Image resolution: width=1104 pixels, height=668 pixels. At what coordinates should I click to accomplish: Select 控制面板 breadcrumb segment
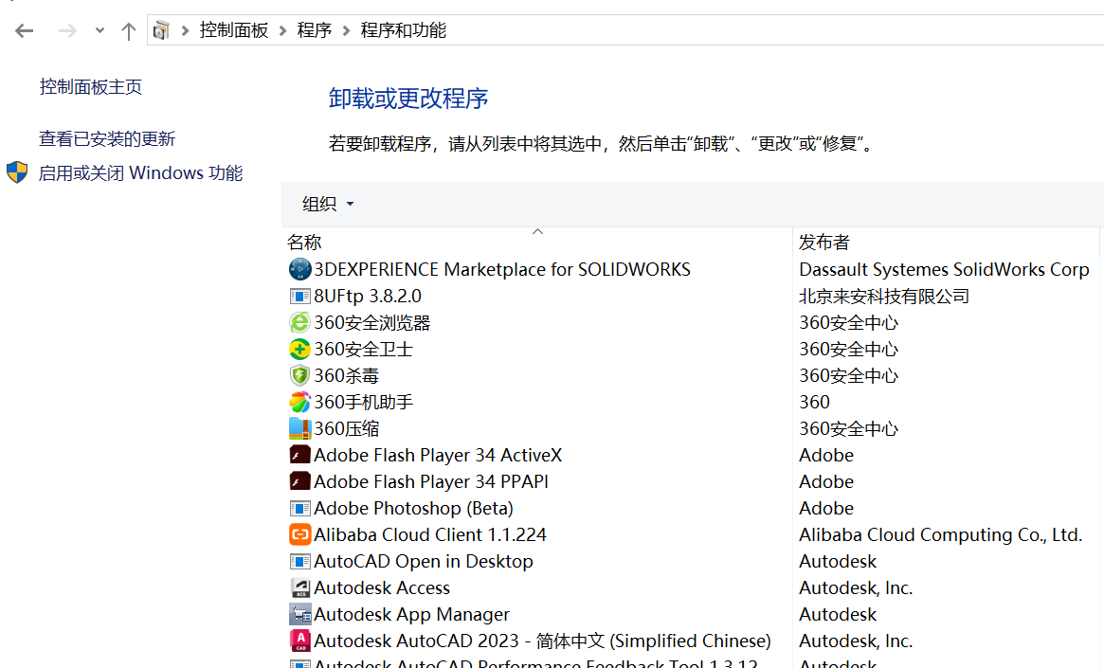(x=234, y=30)
